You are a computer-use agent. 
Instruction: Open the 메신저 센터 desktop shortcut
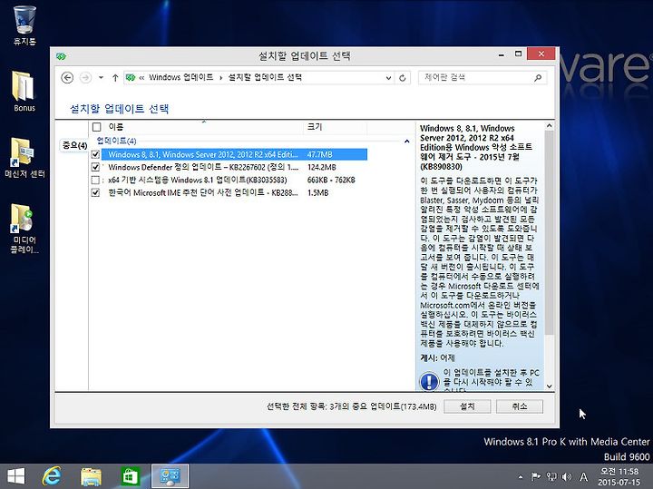24,158
